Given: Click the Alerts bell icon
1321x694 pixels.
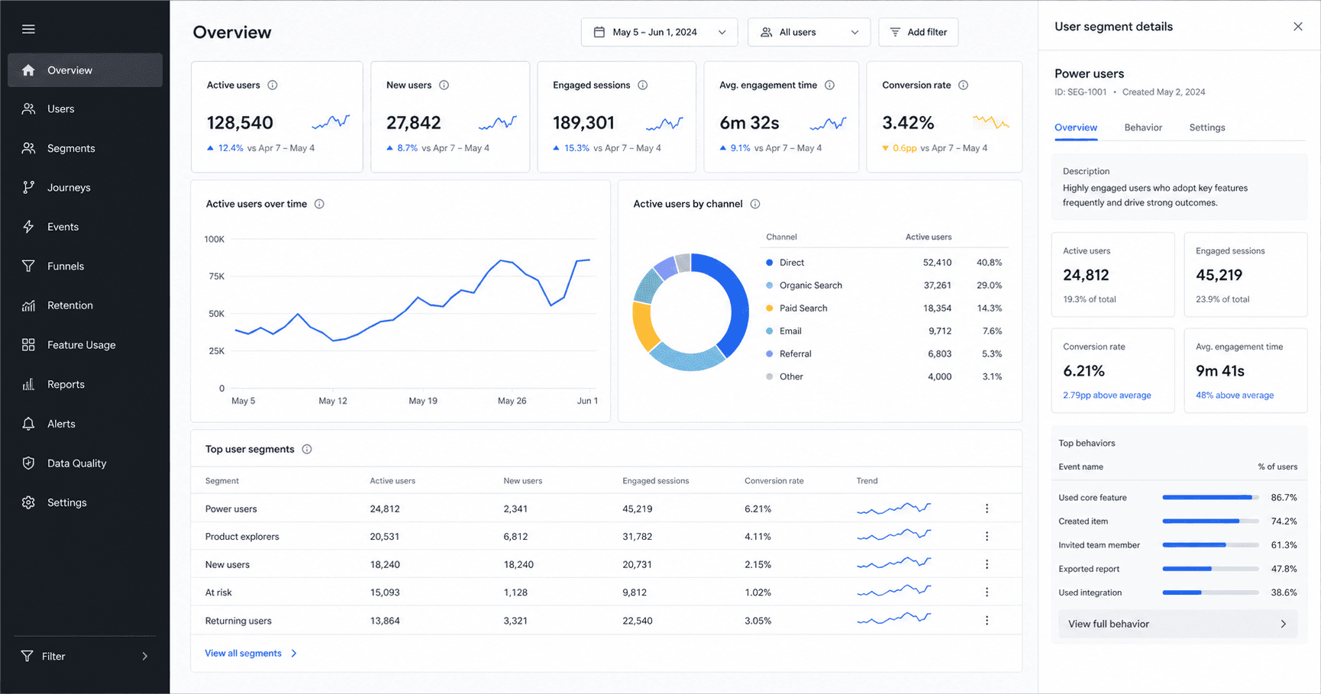Looking at the screenshot, I should point(28,424).
